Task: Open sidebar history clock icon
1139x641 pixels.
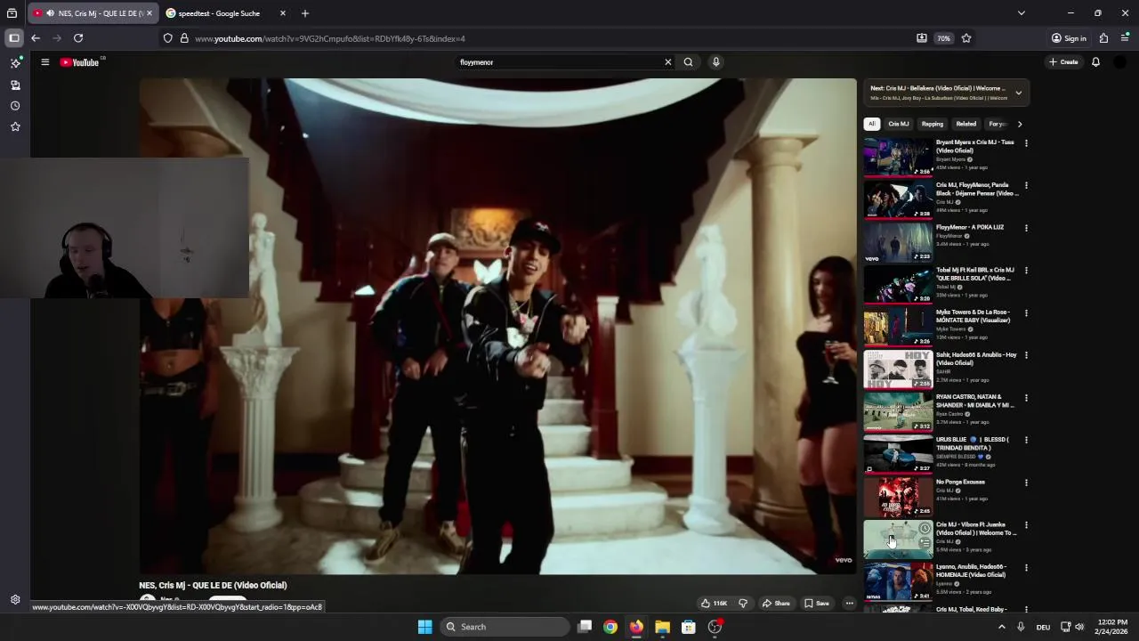Action: tap(15, 106)
